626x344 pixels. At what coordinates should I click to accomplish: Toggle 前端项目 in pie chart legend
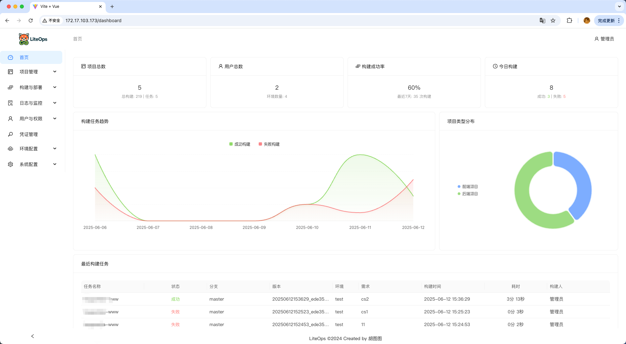pos(468,187)
